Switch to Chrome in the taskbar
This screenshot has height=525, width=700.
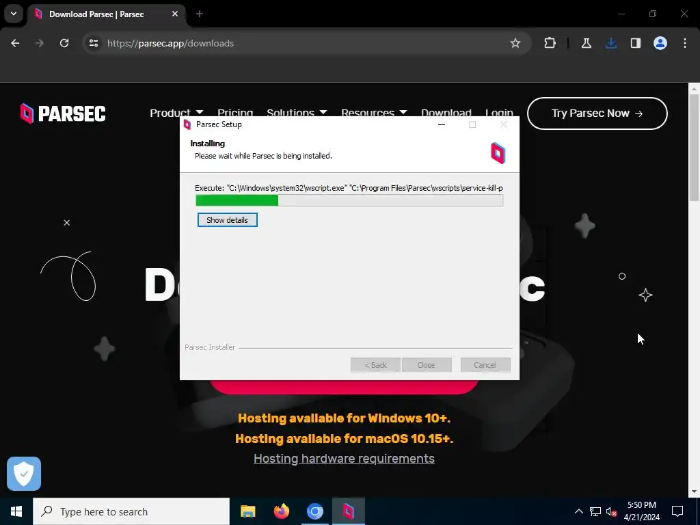(x=314, y=511)
